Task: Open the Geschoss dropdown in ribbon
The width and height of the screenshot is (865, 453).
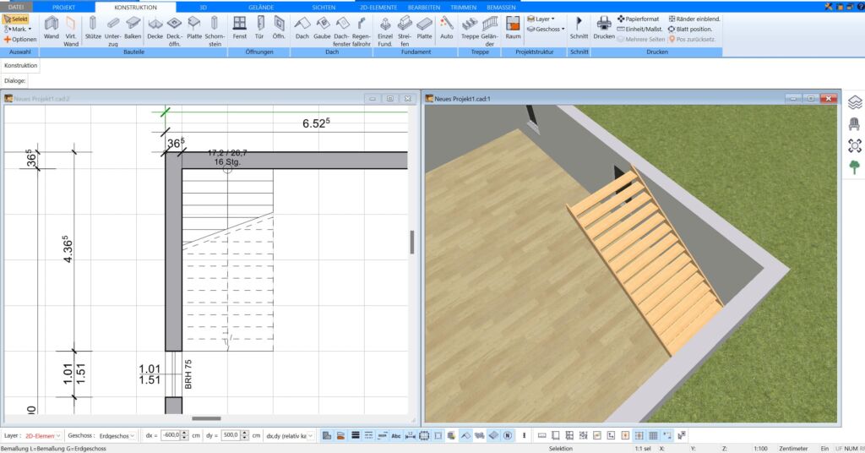Action: pyautogui.click(x=547, y=30)
